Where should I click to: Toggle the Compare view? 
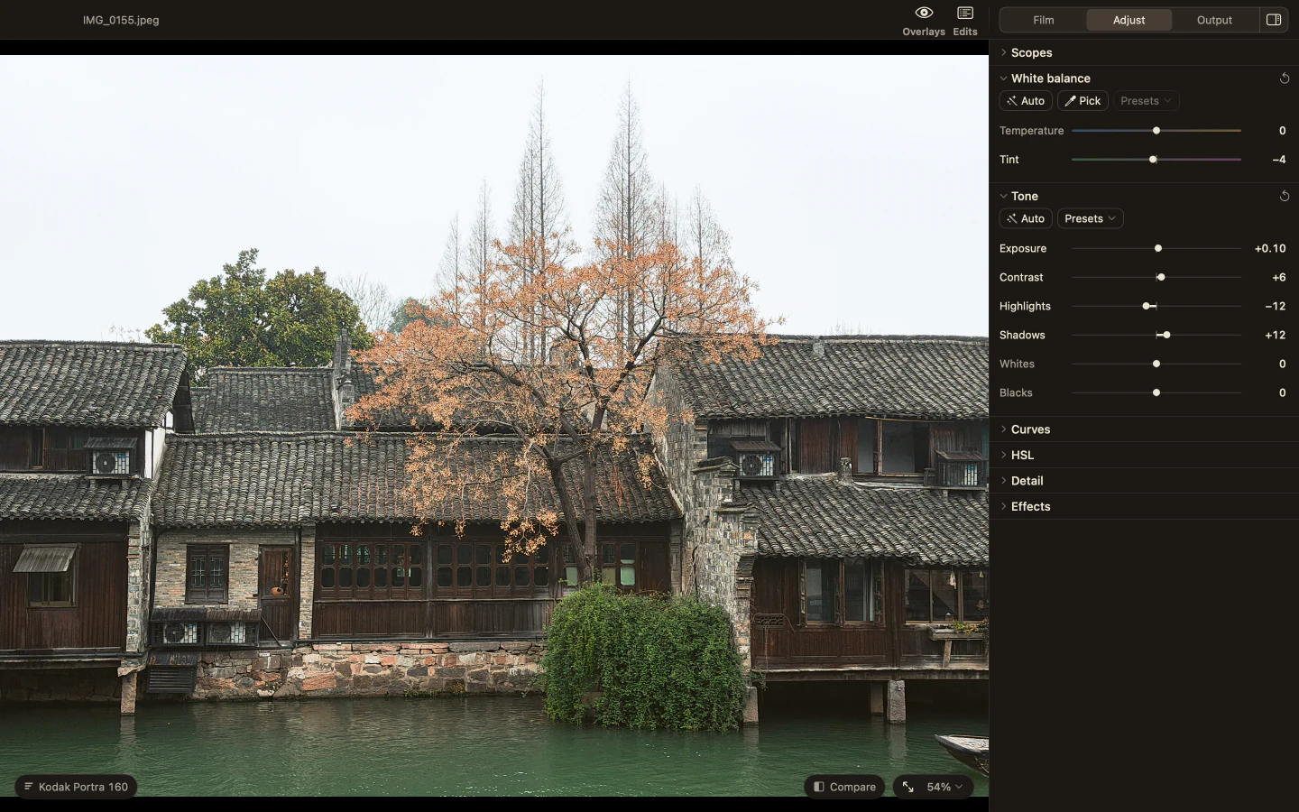click(844, 787)
